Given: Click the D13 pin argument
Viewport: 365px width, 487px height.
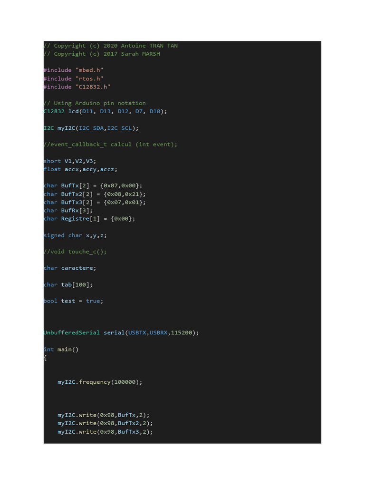Looking at the screenshot, I should [x=105, y=111].
